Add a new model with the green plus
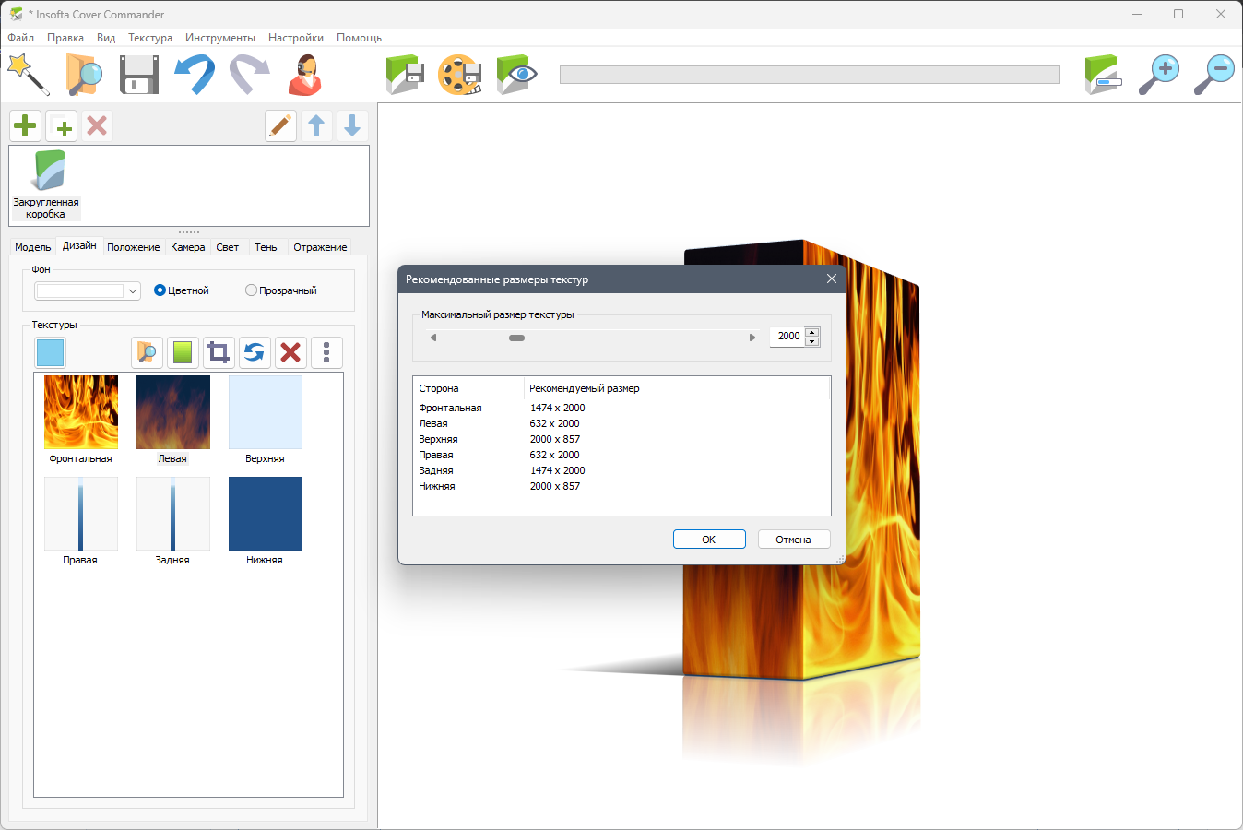1243x830 pixels. click(x=26, y=125)
